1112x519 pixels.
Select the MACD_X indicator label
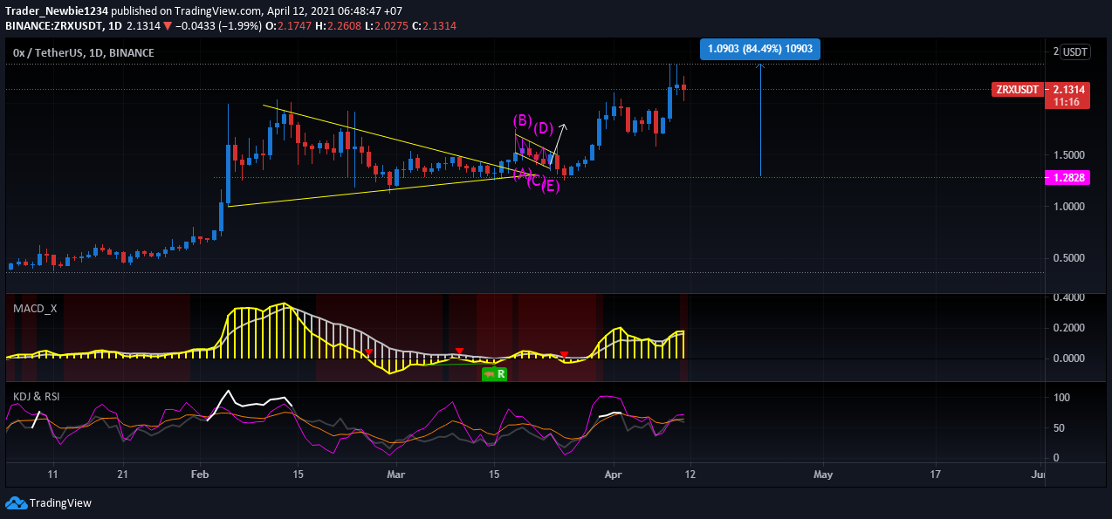point(35,308)
